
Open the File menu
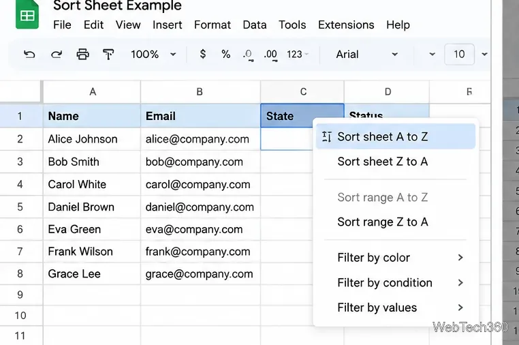click(x=62, y=25)
